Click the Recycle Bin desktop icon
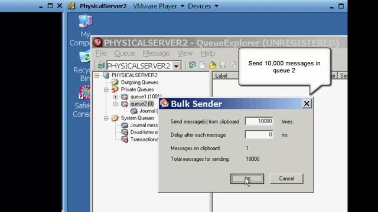The image size is (378, 212). pyautogui.click(x=85, y=57)
